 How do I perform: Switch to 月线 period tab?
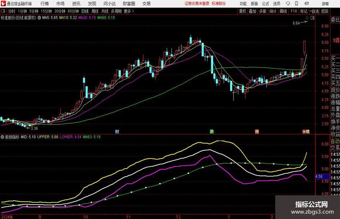click(x=105, y=11)
